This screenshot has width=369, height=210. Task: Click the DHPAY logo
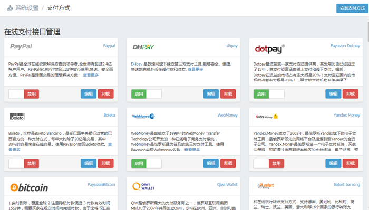[143, 47]
